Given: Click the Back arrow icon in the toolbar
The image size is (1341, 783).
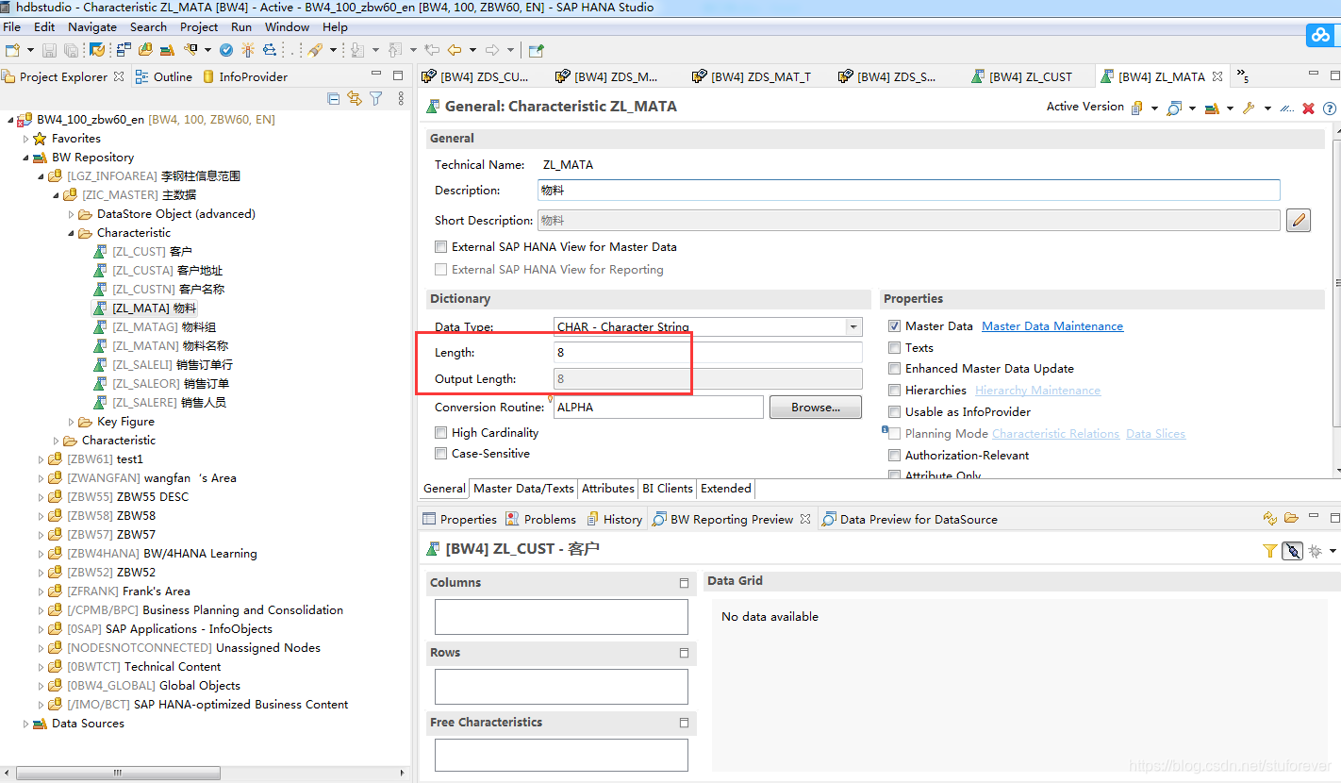Looking at the screenshot, I should click(x=455, y=50).
